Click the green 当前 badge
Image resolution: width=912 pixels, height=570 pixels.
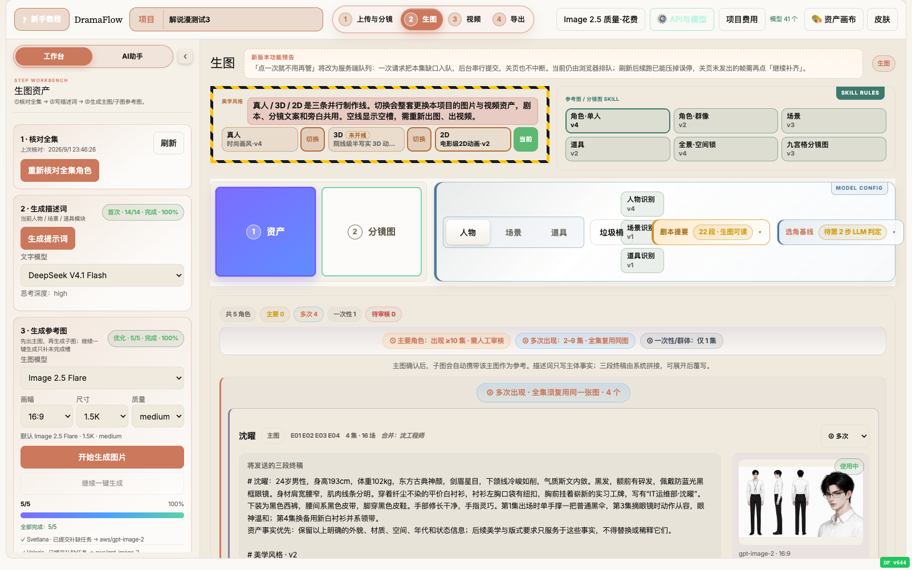click(526, 139)
